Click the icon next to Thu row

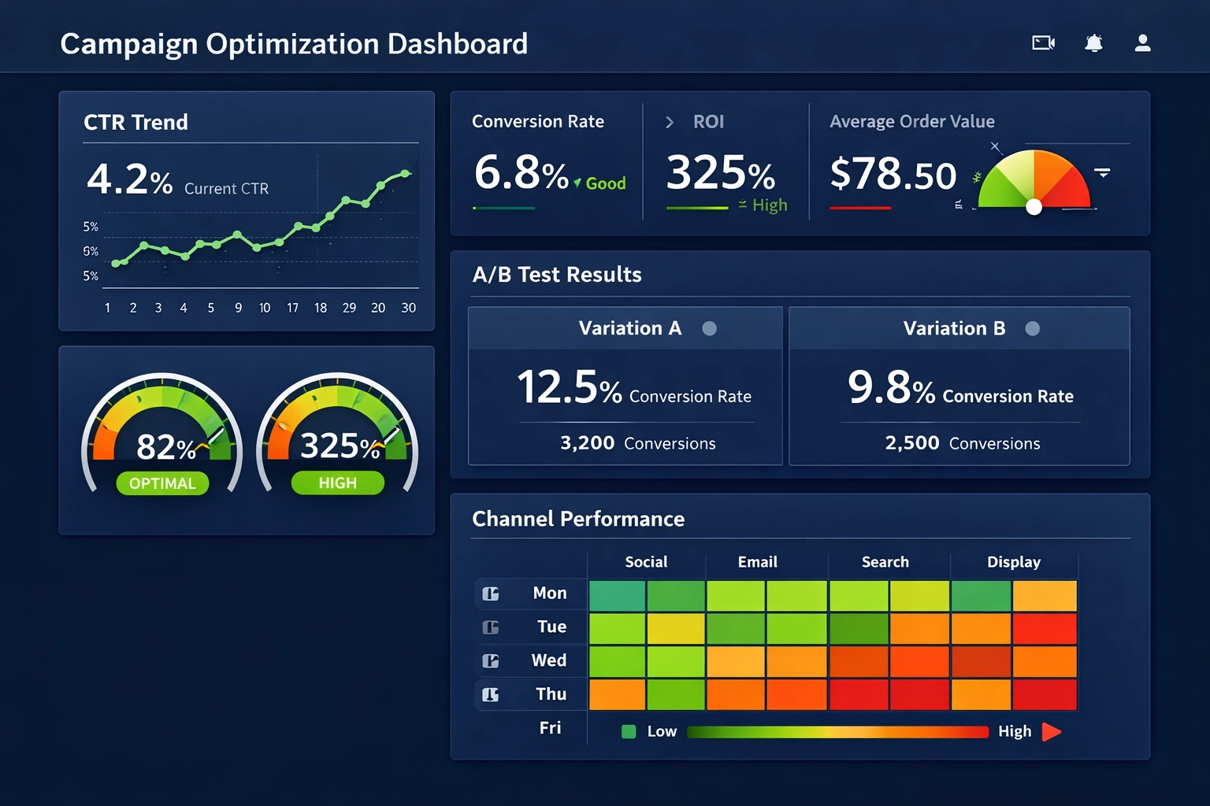coord(492,694)
